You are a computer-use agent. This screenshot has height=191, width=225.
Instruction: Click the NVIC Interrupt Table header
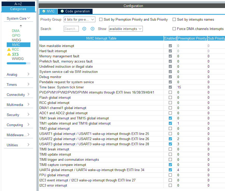pyautogui.click(x=101, y=38)
